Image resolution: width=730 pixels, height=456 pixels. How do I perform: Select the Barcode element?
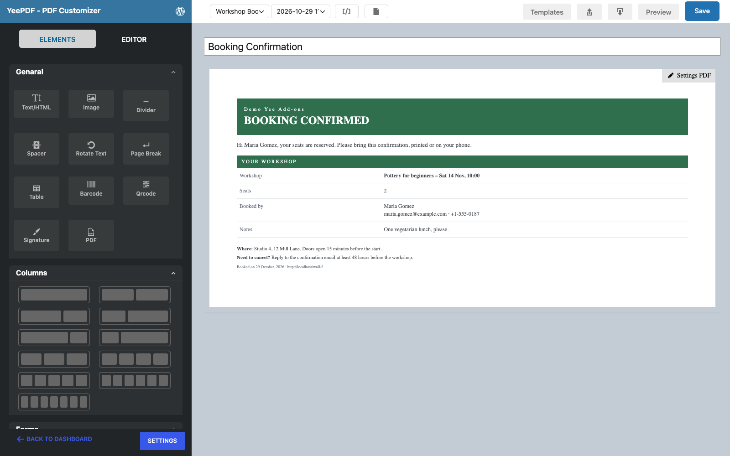coord(91,191)
